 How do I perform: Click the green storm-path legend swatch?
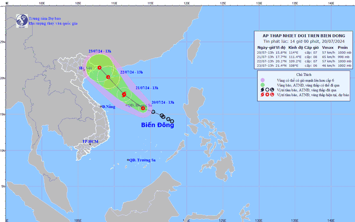pyautogui.click(x=263, y=85)
